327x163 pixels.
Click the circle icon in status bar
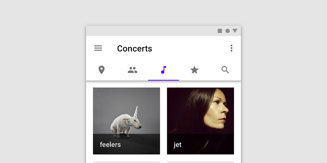click(227, 31)
